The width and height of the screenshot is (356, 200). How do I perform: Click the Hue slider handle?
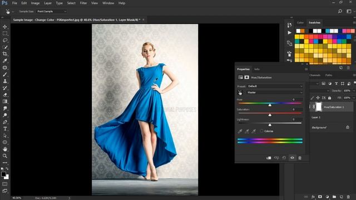coord(270,105)
